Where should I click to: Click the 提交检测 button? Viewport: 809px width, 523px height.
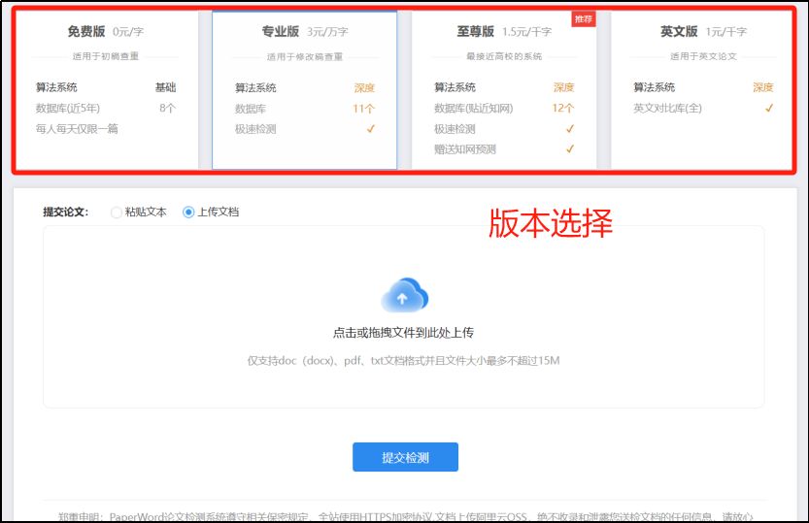406,457
